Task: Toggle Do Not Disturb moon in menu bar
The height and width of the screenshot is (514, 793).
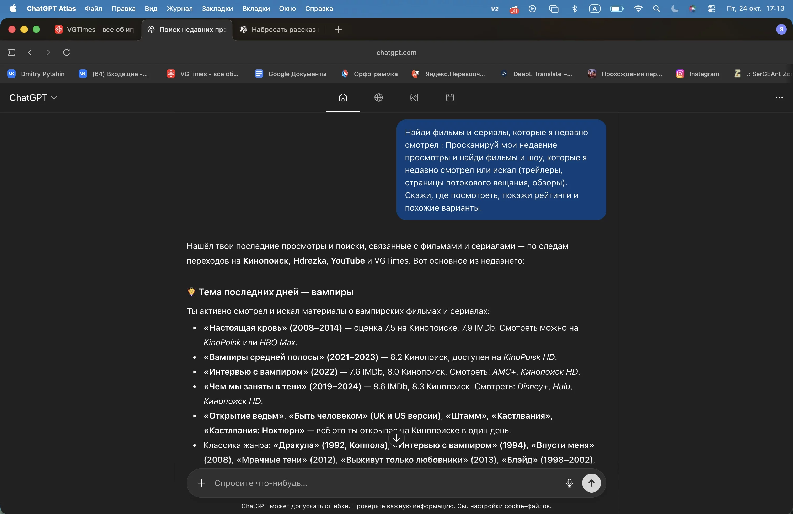Action: [675, 9]
